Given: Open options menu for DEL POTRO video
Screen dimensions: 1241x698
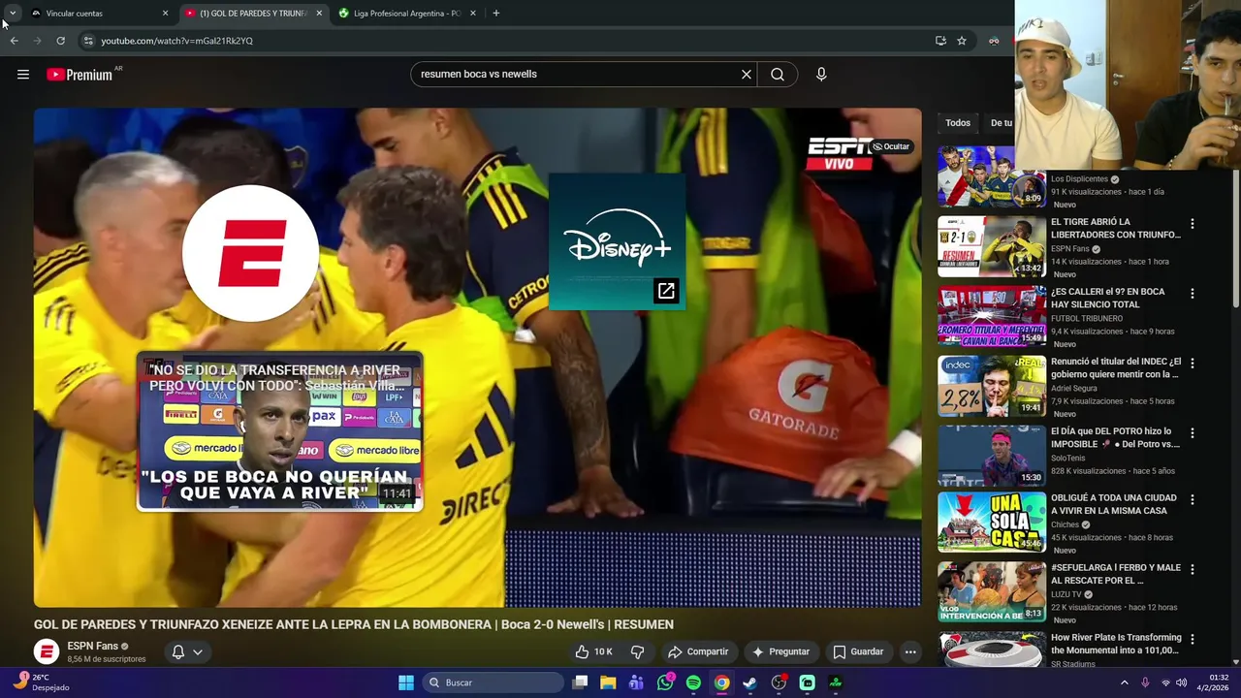Looking at the screenshot, I should point(1193,433).
